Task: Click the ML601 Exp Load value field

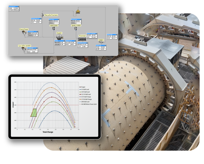Action: 62,42
